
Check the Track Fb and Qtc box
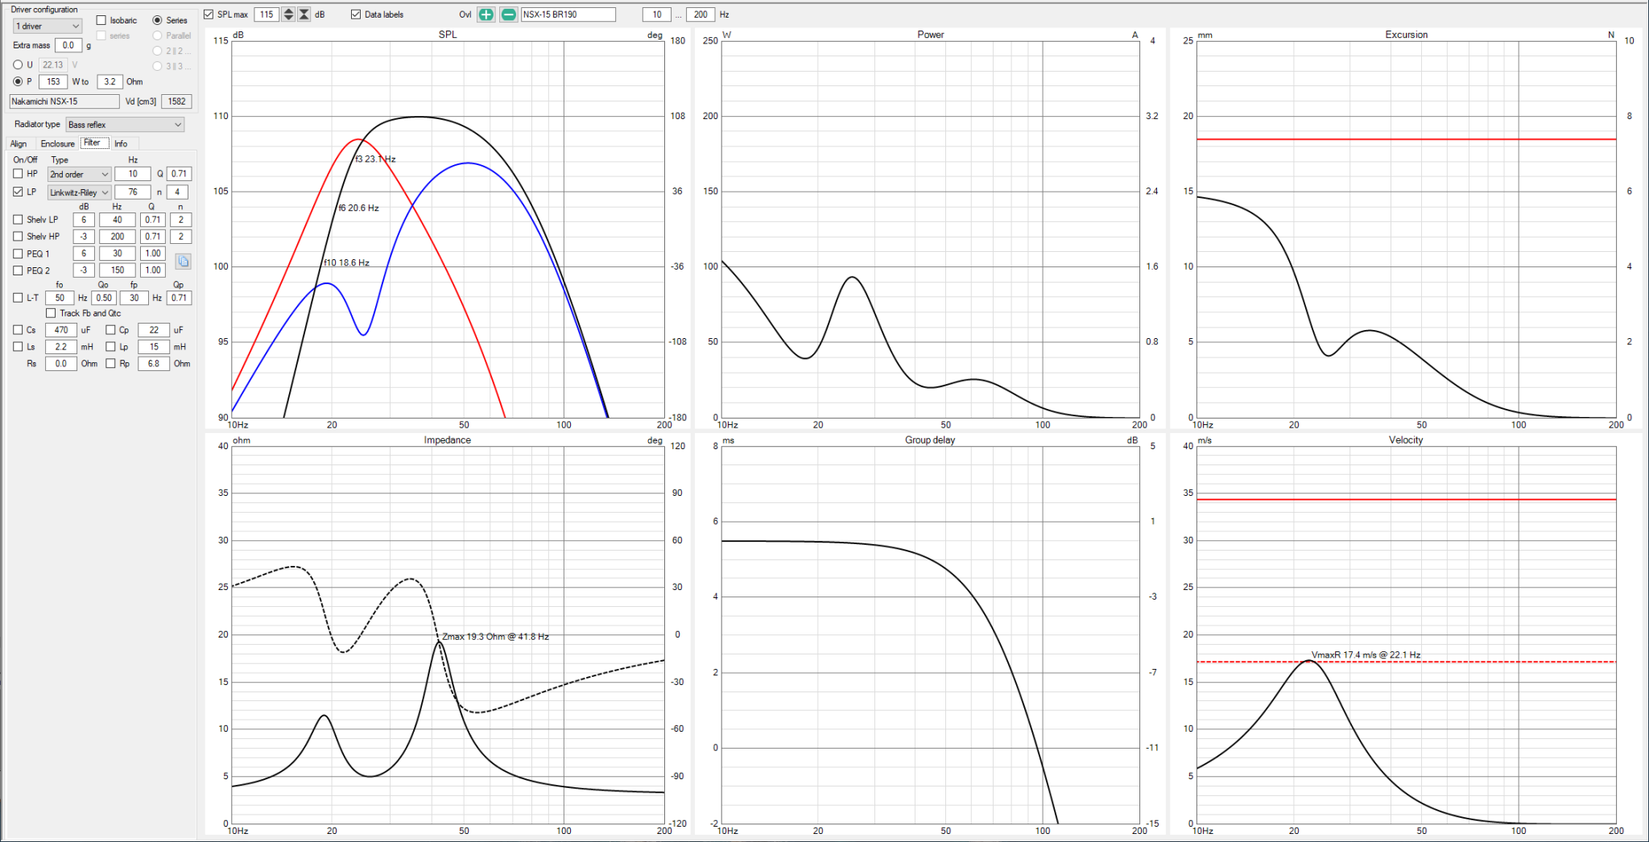click(x=51, y=313)
